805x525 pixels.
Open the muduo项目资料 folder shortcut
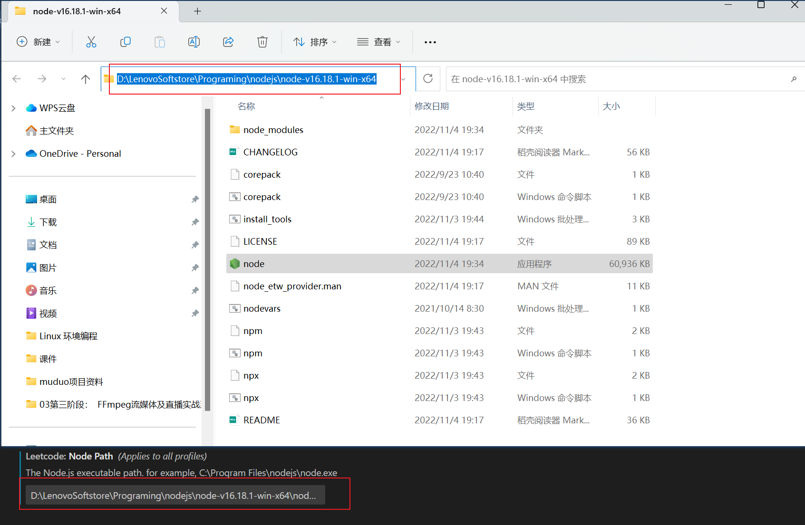(65, 382)
